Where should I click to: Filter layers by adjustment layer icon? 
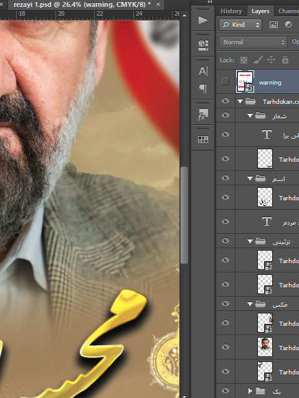[288, 25]
